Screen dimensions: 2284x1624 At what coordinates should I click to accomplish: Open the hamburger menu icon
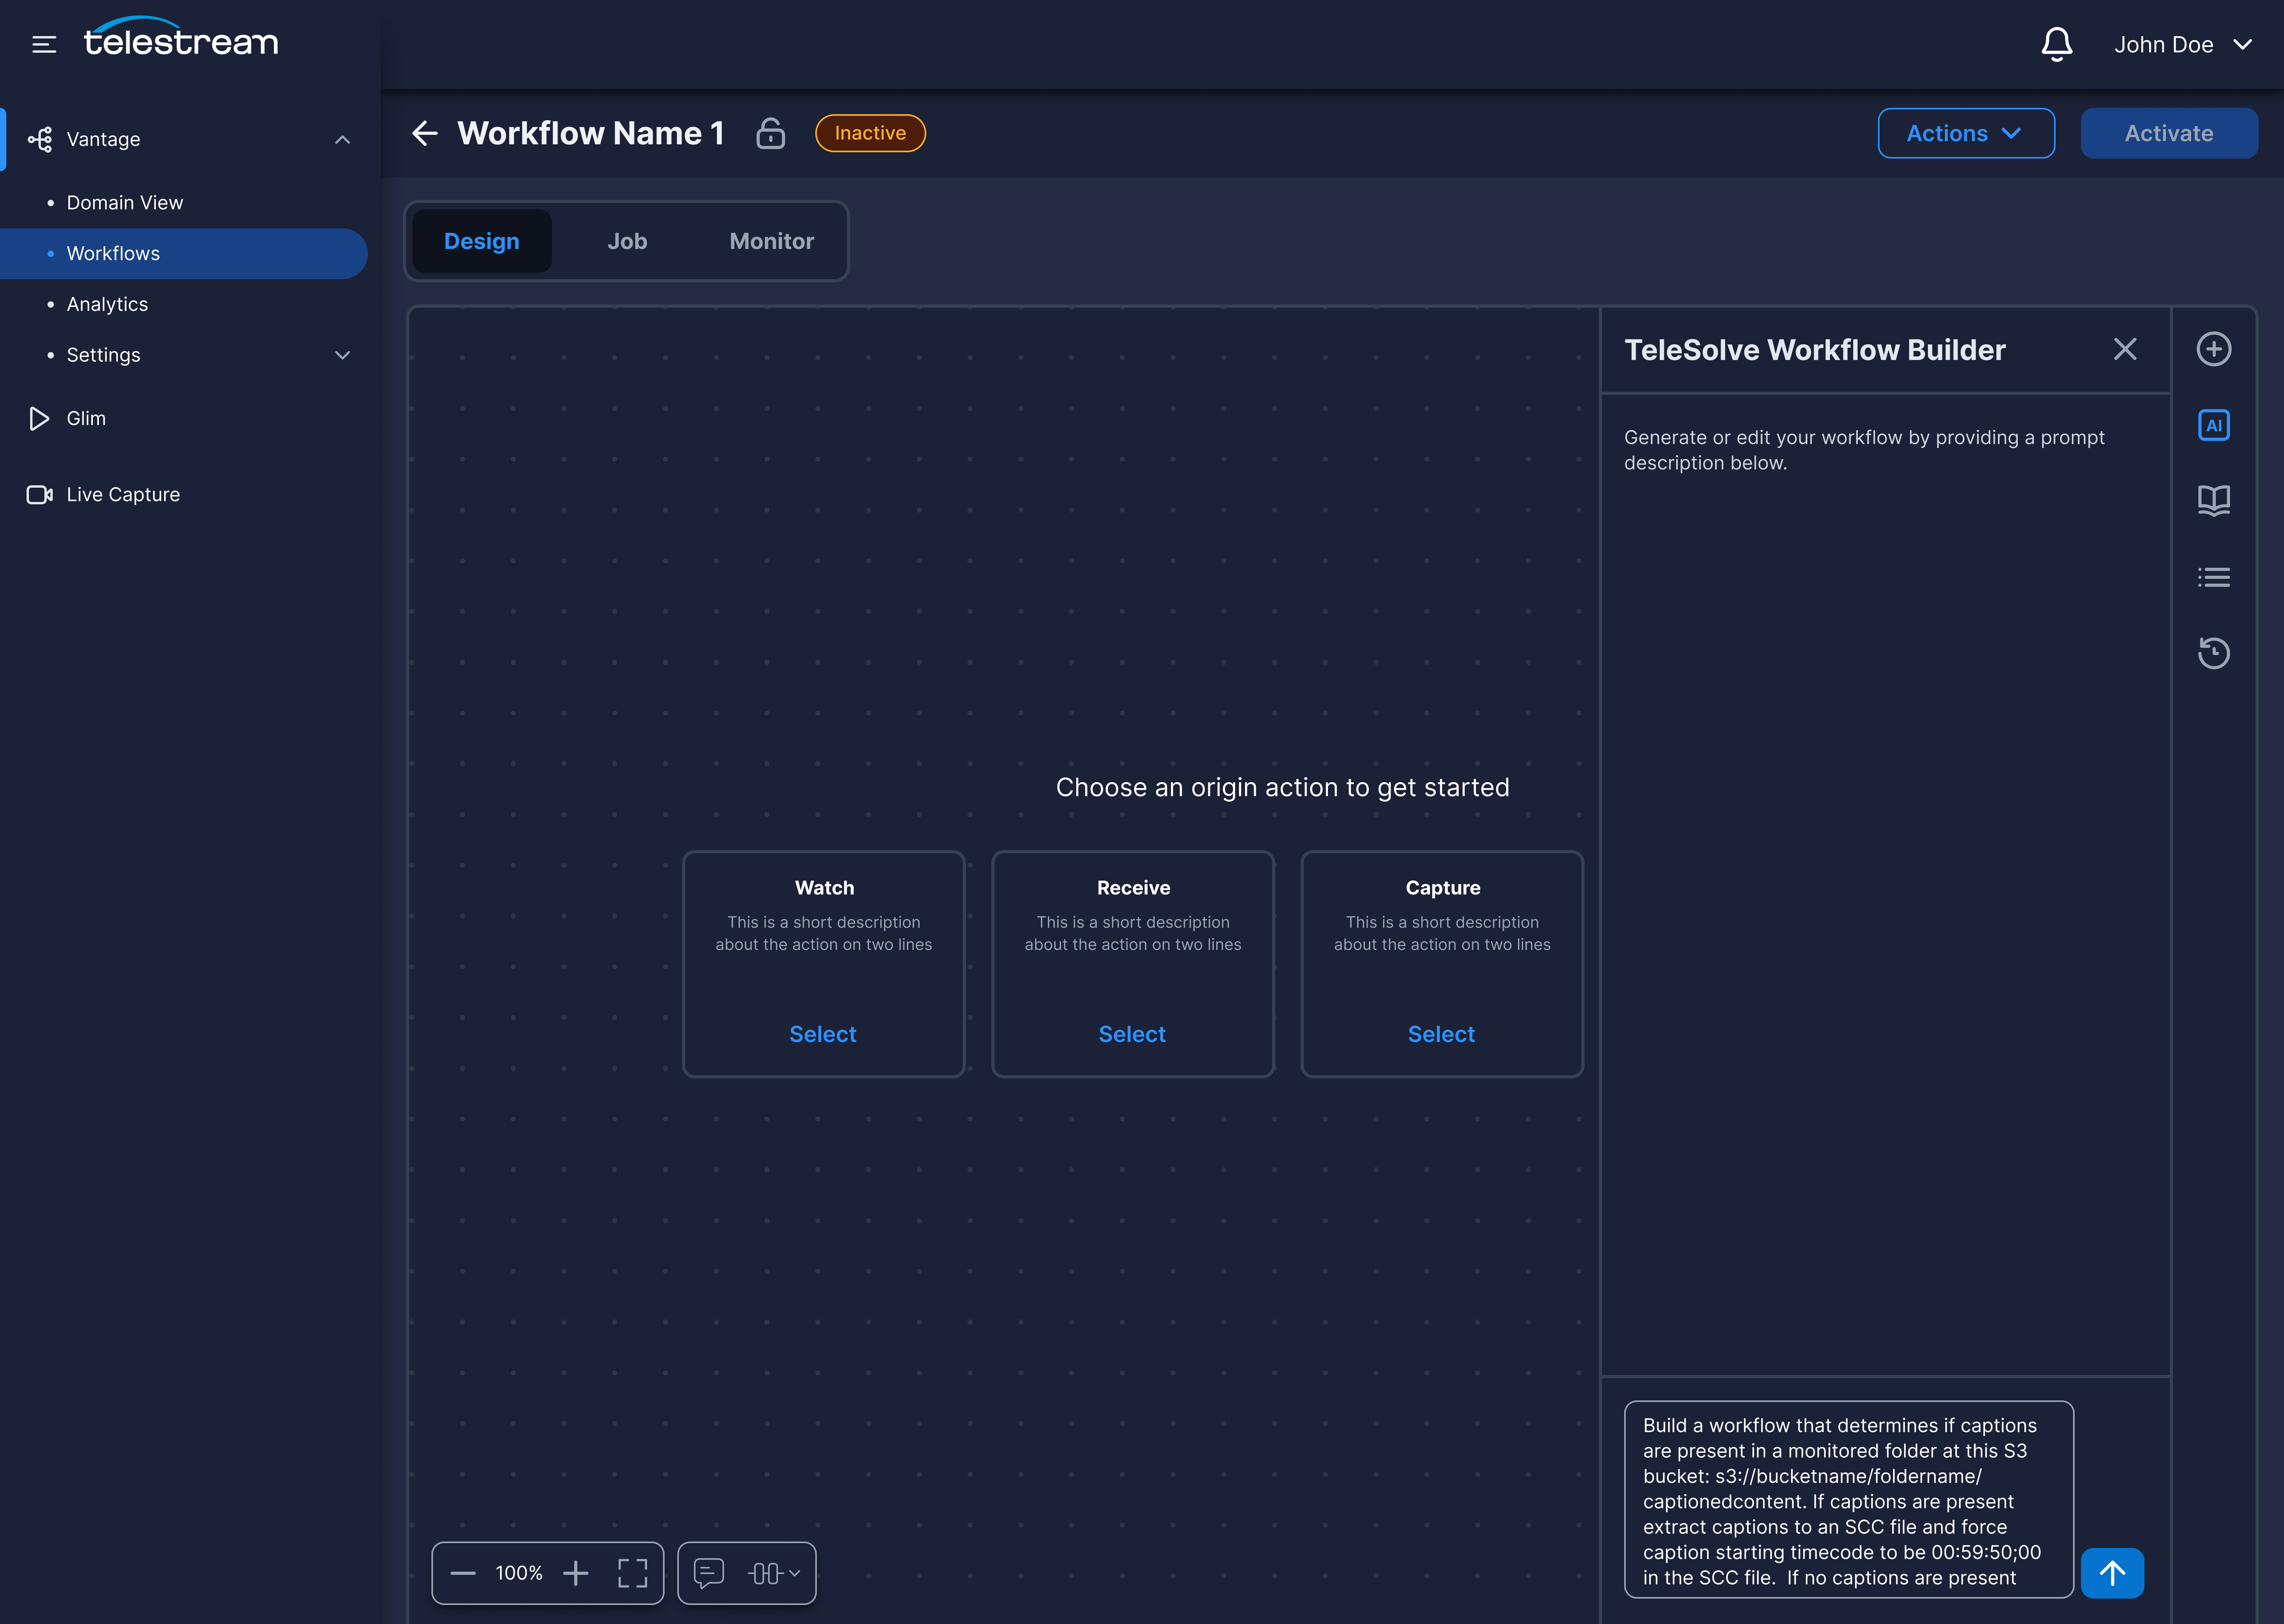tap(44, 44)
